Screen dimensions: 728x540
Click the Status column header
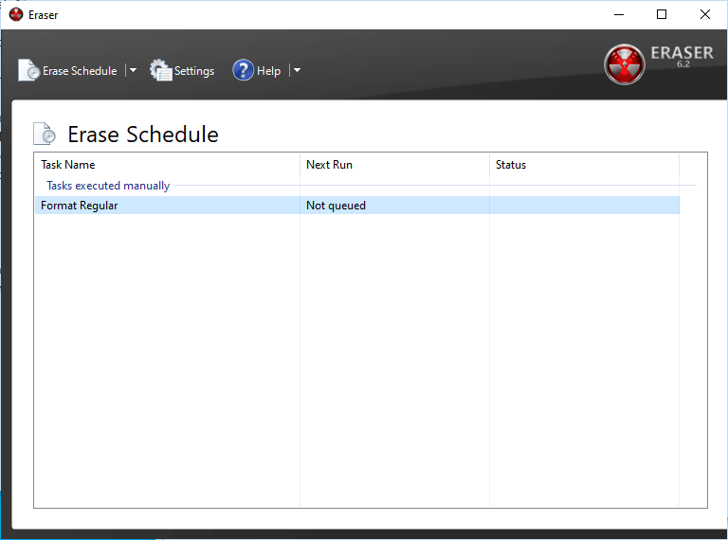click(511, 165)
